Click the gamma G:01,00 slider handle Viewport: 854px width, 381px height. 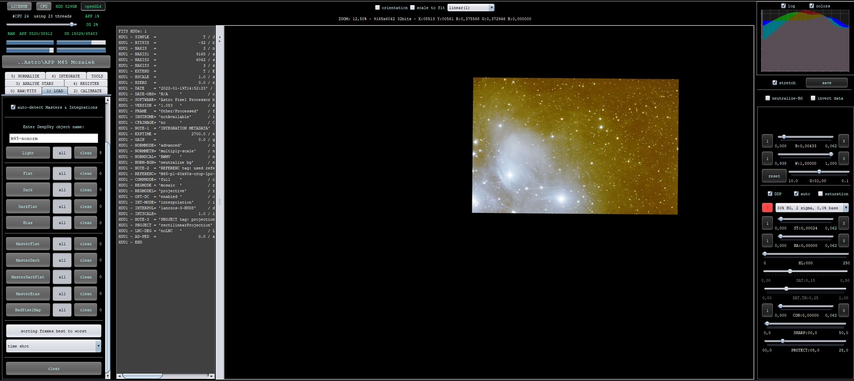[819, 172]
